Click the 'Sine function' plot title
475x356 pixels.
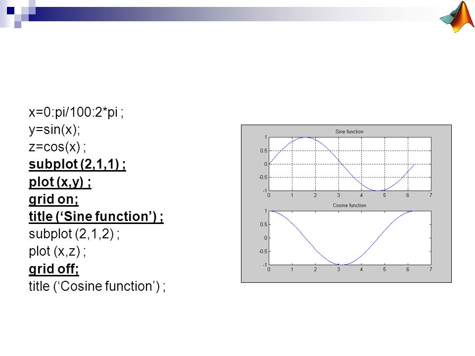click(x=349, y=132)
